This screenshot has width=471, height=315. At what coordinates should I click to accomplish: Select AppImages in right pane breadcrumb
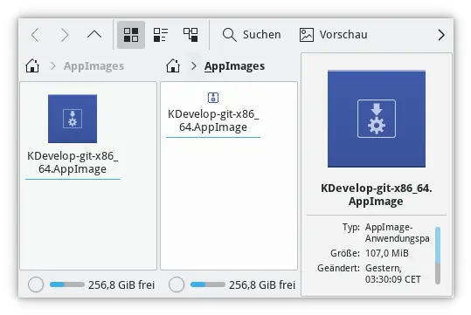pos(234,66)
